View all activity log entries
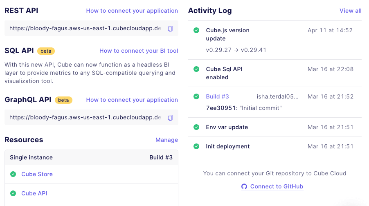This screenshot has width=369, height=206. coord(350,11)
